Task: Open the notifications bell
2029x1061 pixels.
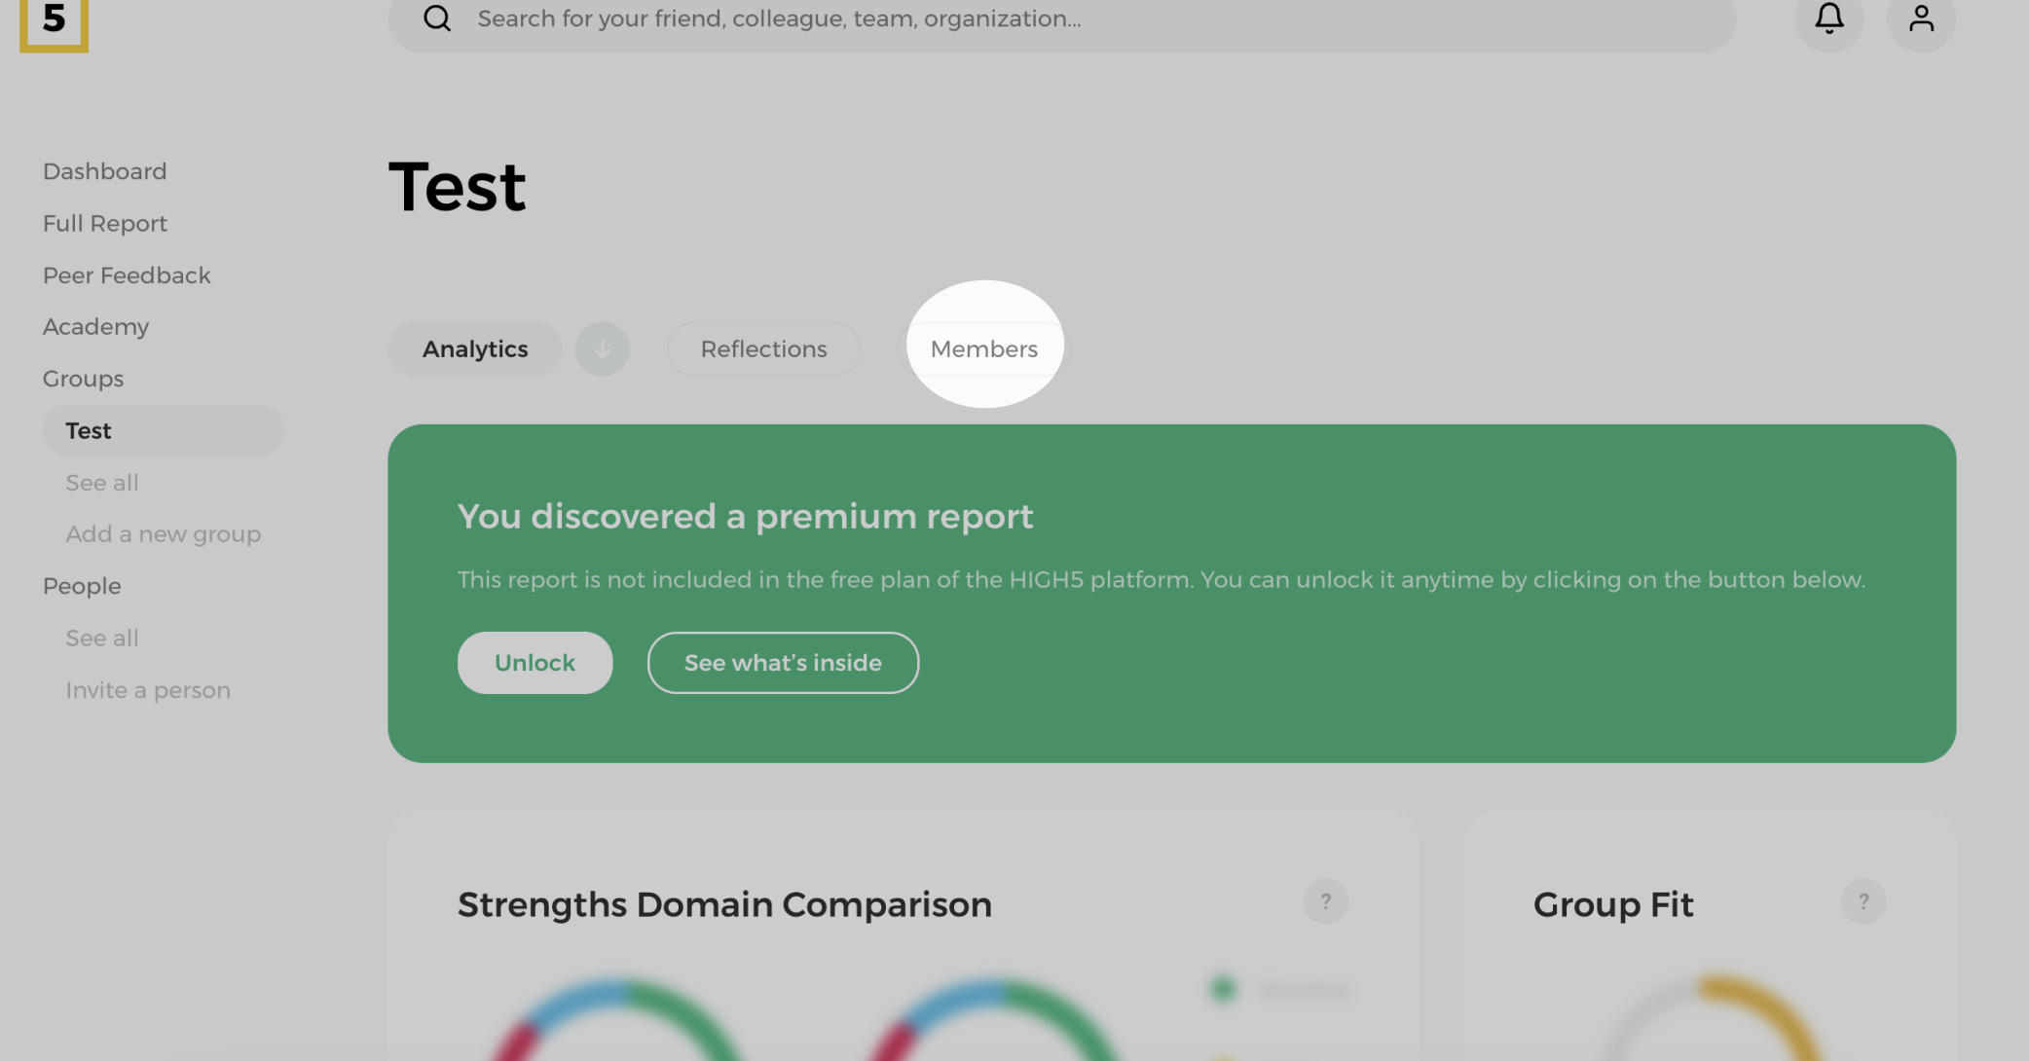Action: coord(1828,18)
